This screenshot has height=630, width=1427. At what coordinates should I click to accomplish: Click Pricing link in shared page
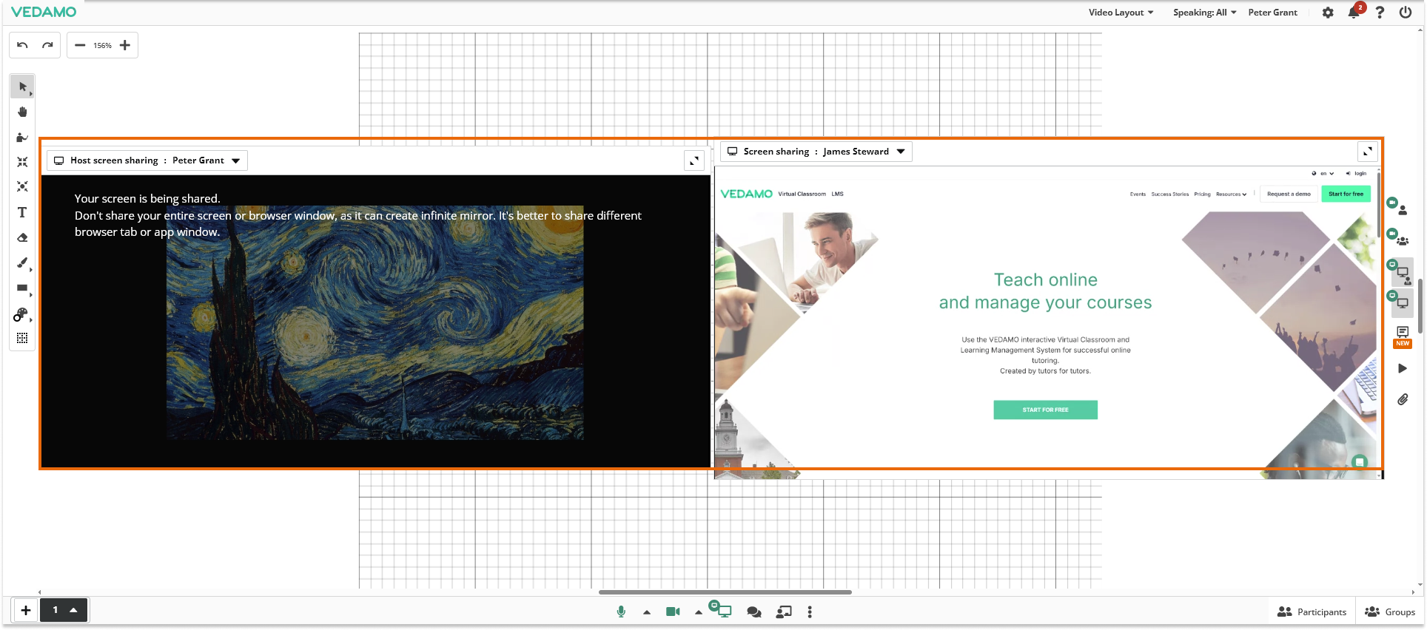(1202, 194)
